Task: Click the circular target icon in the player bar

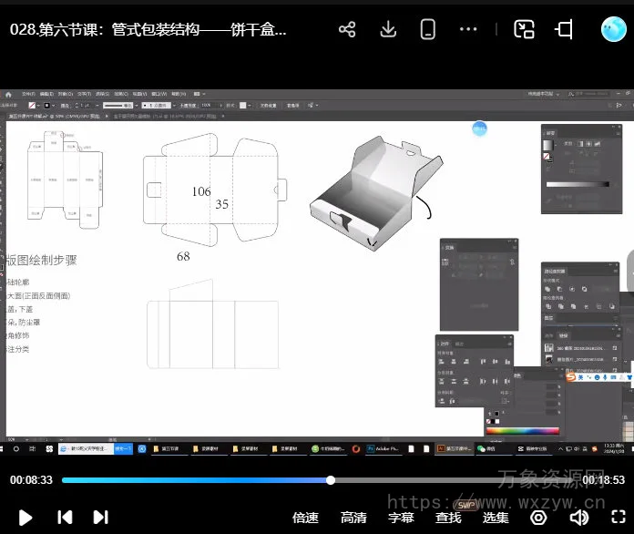Action: tap(538, 518)
